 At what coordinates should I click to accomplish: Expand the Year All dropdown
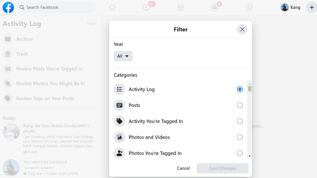click(x=123, y=56)
